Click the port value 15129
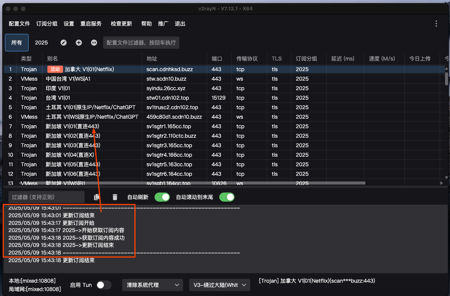The height and width of the screenshot is (296, 450). point(219,97)
